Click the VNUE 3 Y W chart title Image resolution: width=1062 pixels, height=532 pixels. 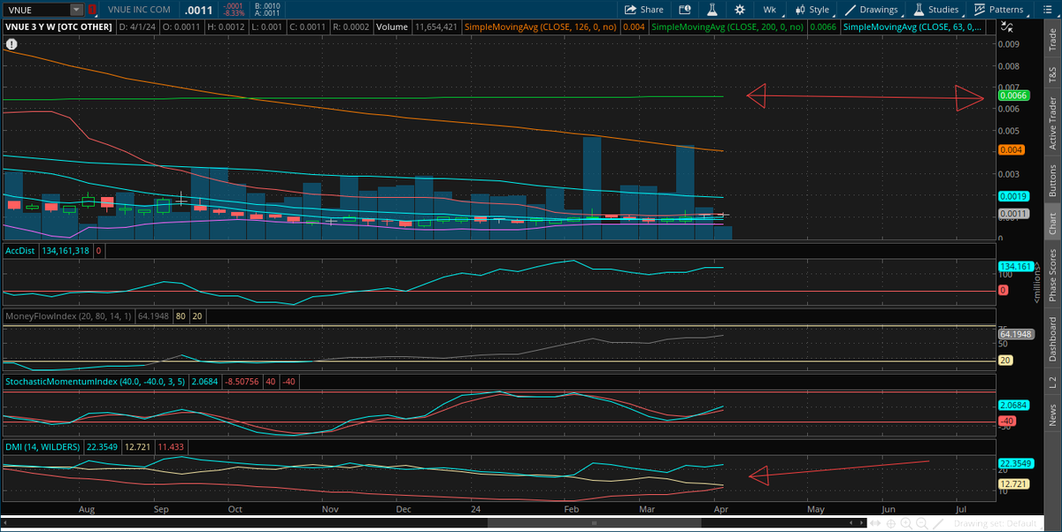(58, 27)
